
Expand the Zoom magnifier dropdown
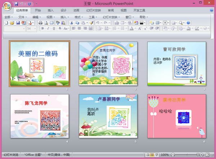pos(184,23)
